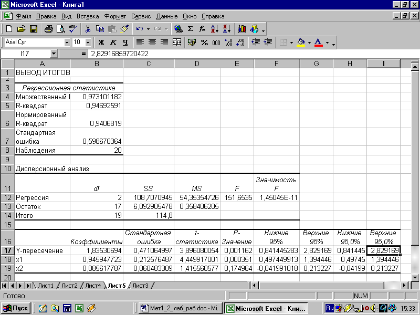Click vertical scrollbar down arrow
This screenshot has width=420, height=315.
click(415, 278)
